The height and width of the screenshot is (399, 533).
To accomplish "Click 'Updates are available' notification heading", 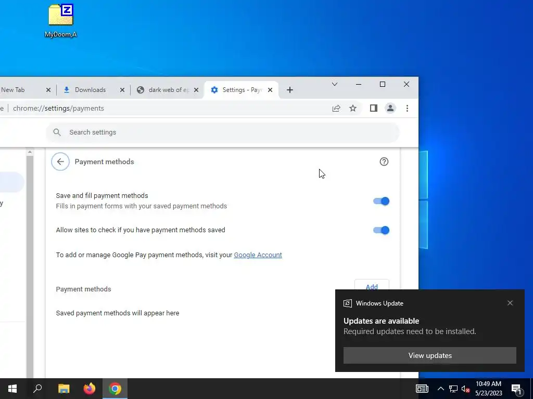I will pyautogui.click(x=381, y=321).
